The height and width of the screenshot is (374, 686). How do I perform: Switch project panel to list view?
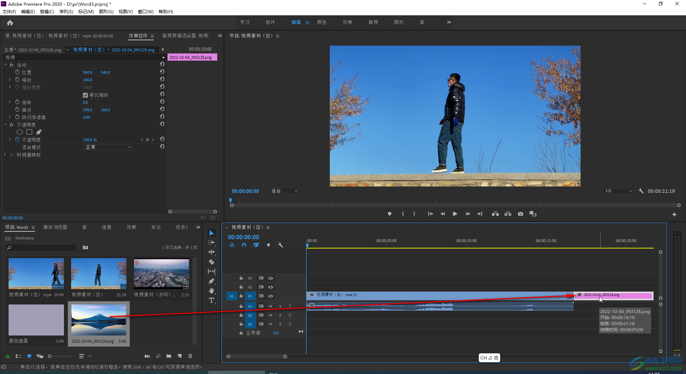tap(19, 356)
